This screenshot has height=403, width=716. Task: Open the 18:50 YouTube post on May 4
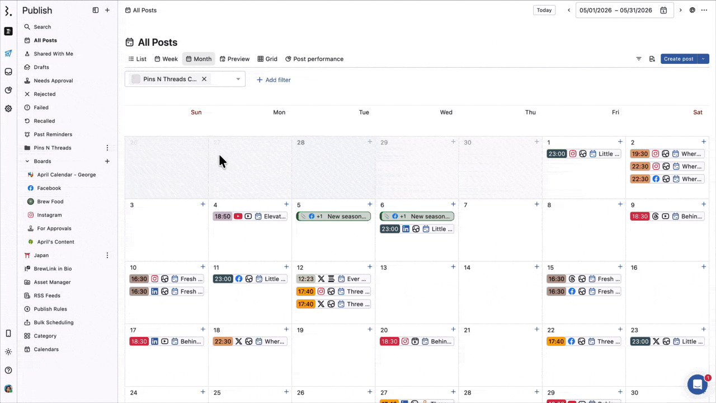tap(249, 216)
